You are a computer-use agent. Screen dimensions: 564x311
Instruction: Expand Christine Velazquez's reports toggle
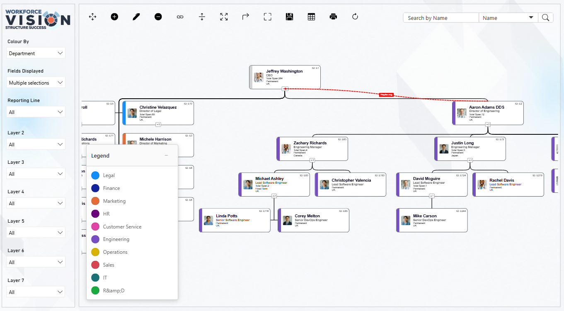click(158, 124)
